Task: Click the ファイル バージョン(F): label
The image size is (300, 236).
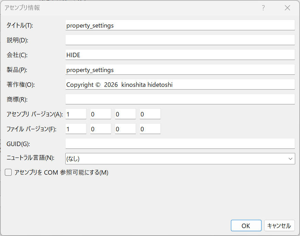Action: point(31,129)
